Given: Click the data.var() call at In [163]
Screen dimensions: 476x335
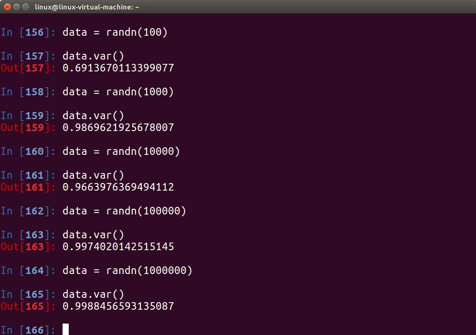Looking at the screenshot, I should click(92, 234).
